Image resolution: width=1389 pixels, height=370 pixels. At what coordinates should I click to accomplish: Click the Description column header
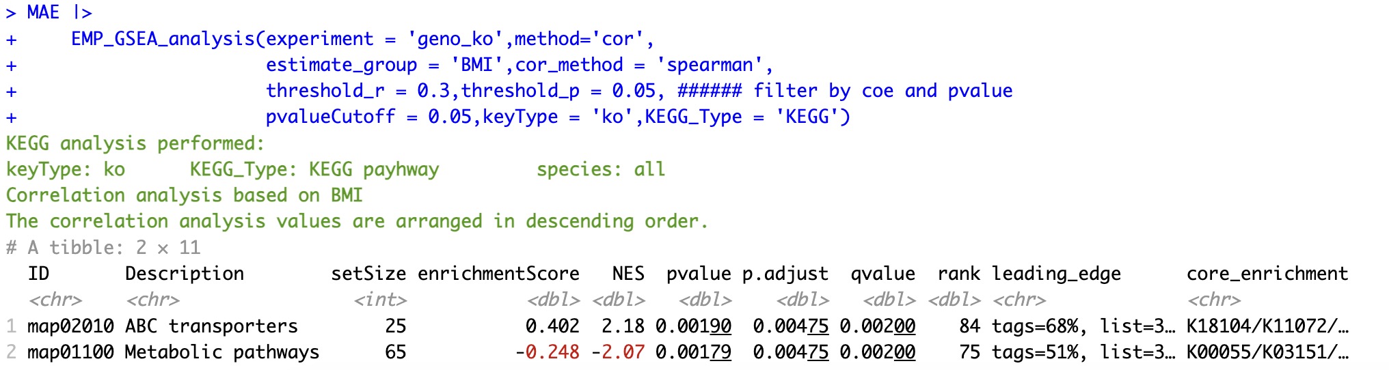[184, 274]
